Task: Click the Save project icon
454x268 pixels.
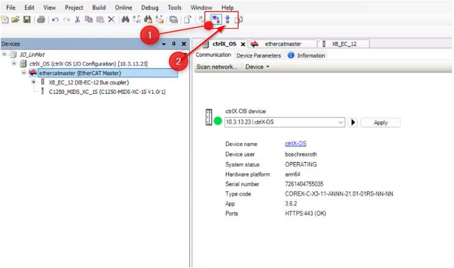Action: 27,20
